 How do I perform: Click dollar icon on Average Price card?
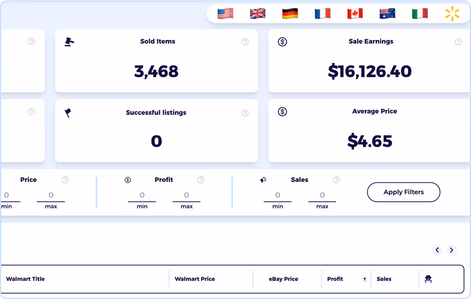[x=282, y=112]
